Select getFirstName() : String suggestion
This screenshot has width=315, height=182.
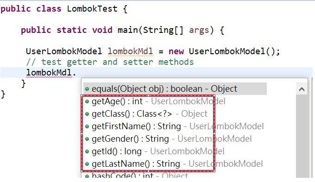coord(174,126)
